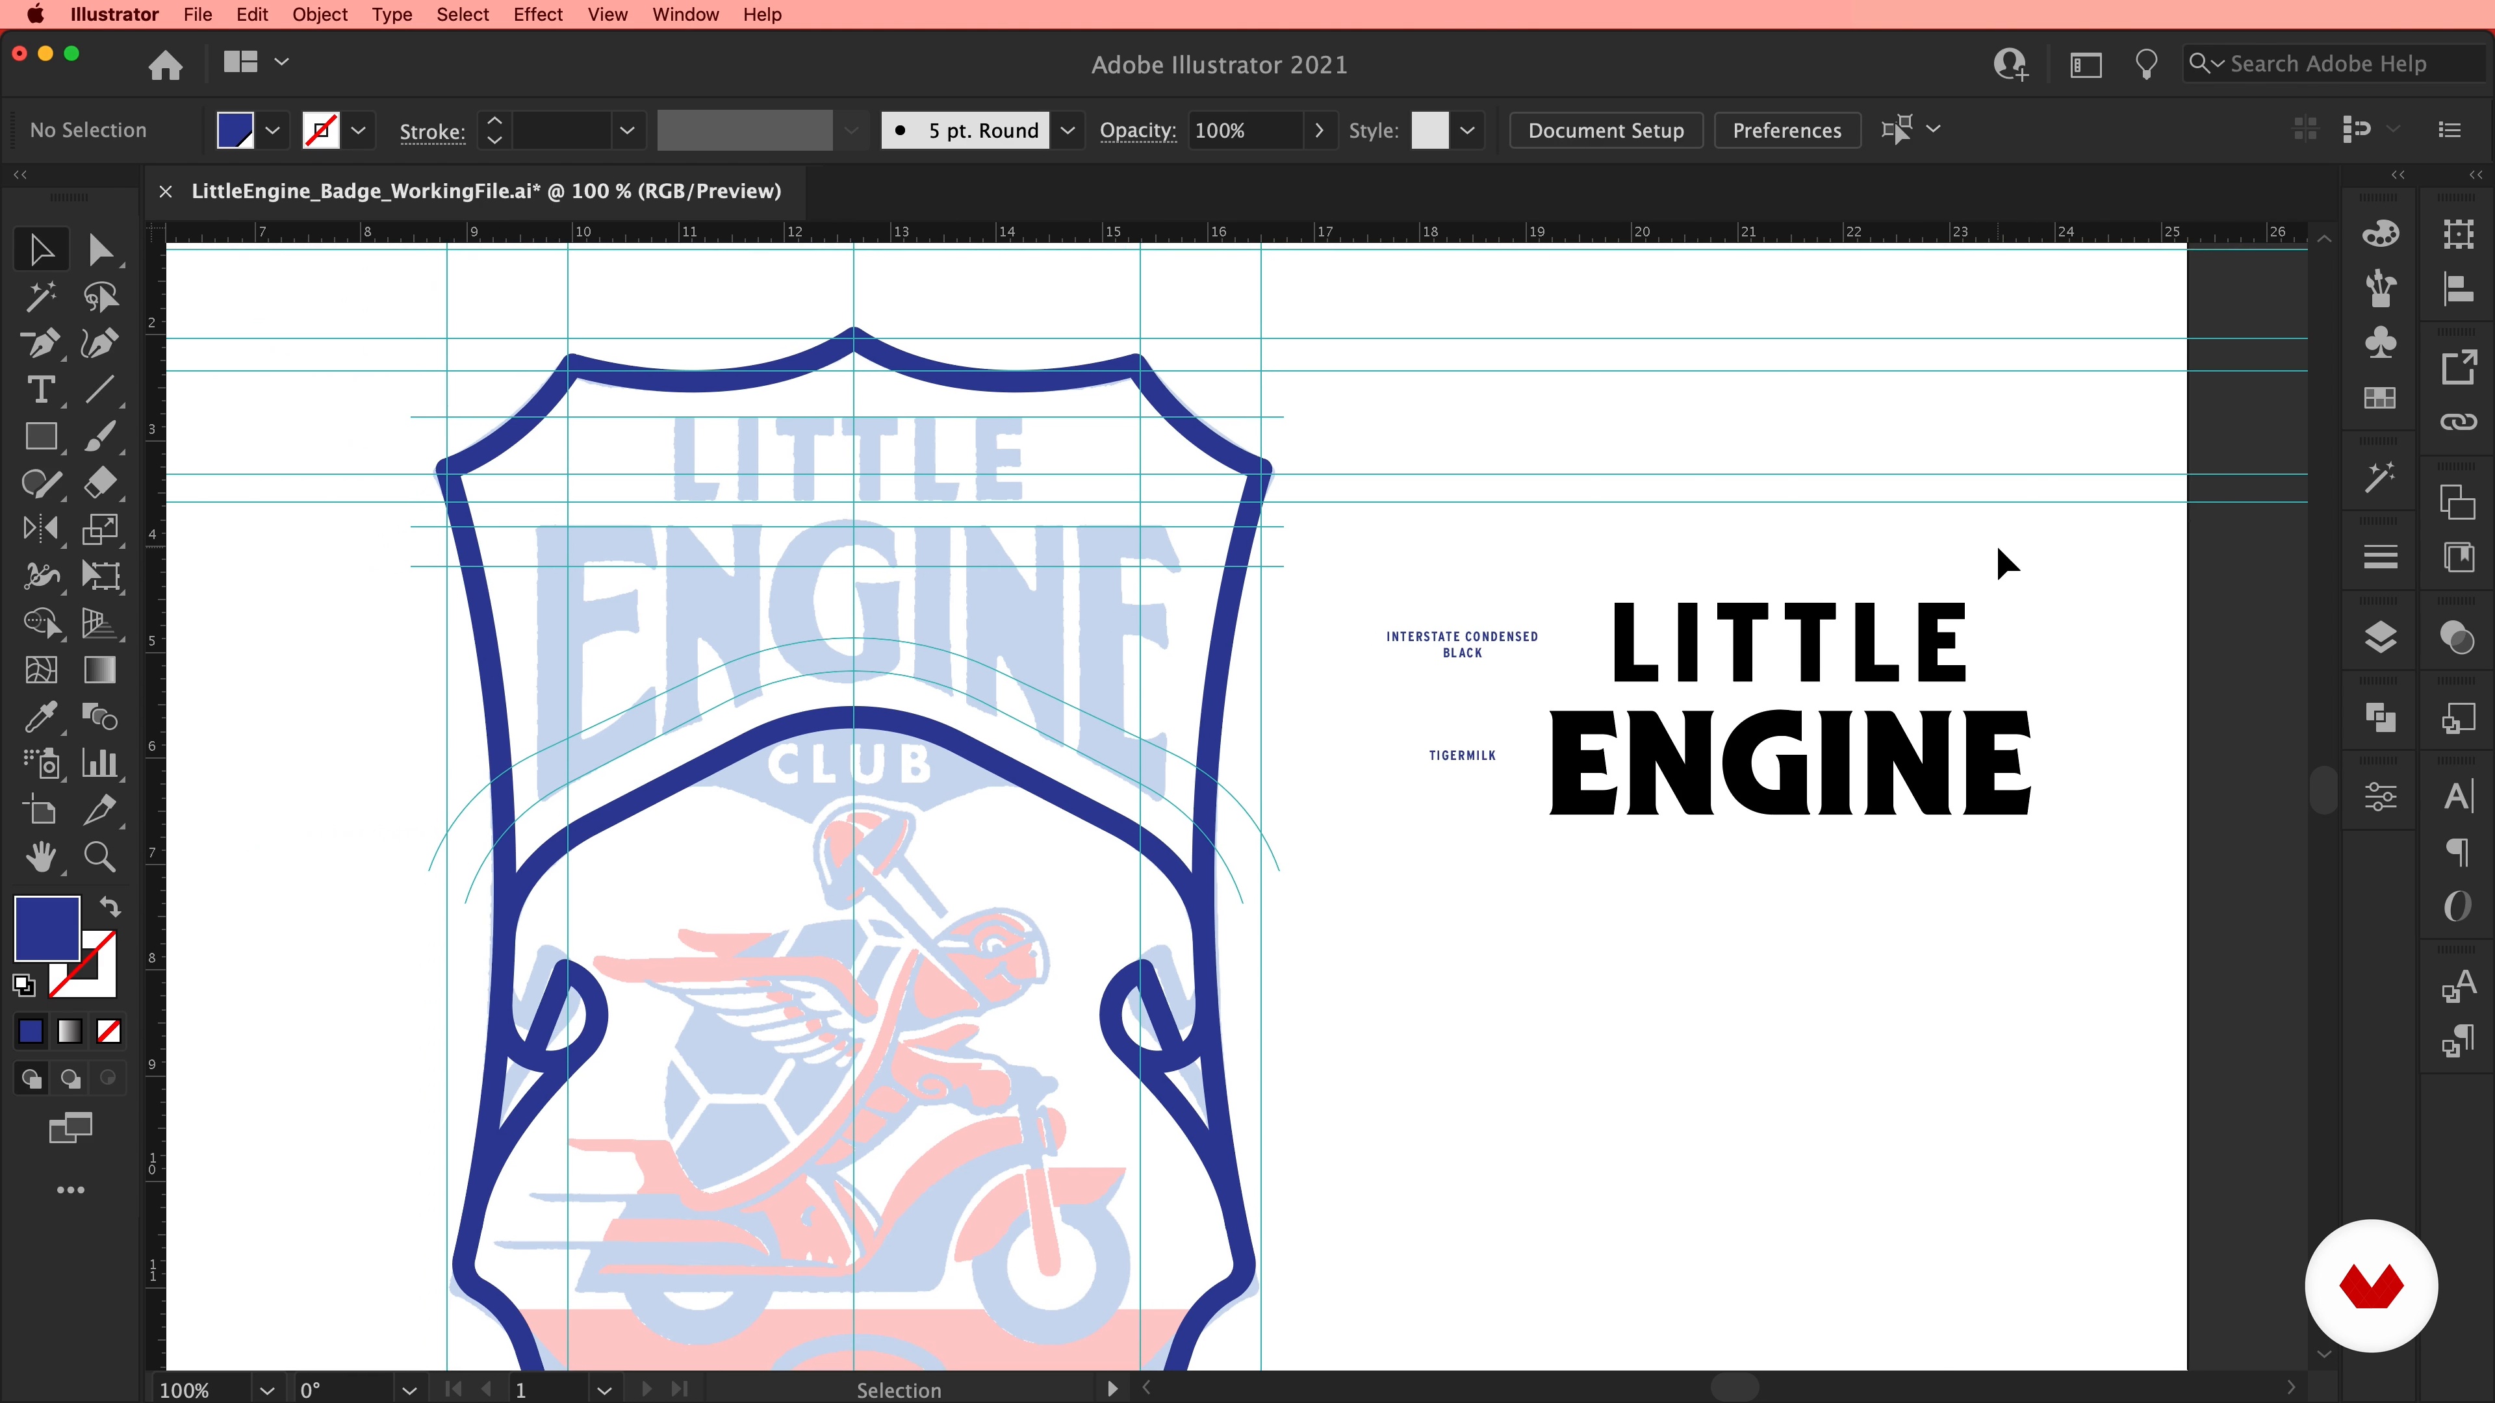Open the 5 pt. Round brush dropdown
Screen dimensions: 2495x1403
[x=1068, y=130]
